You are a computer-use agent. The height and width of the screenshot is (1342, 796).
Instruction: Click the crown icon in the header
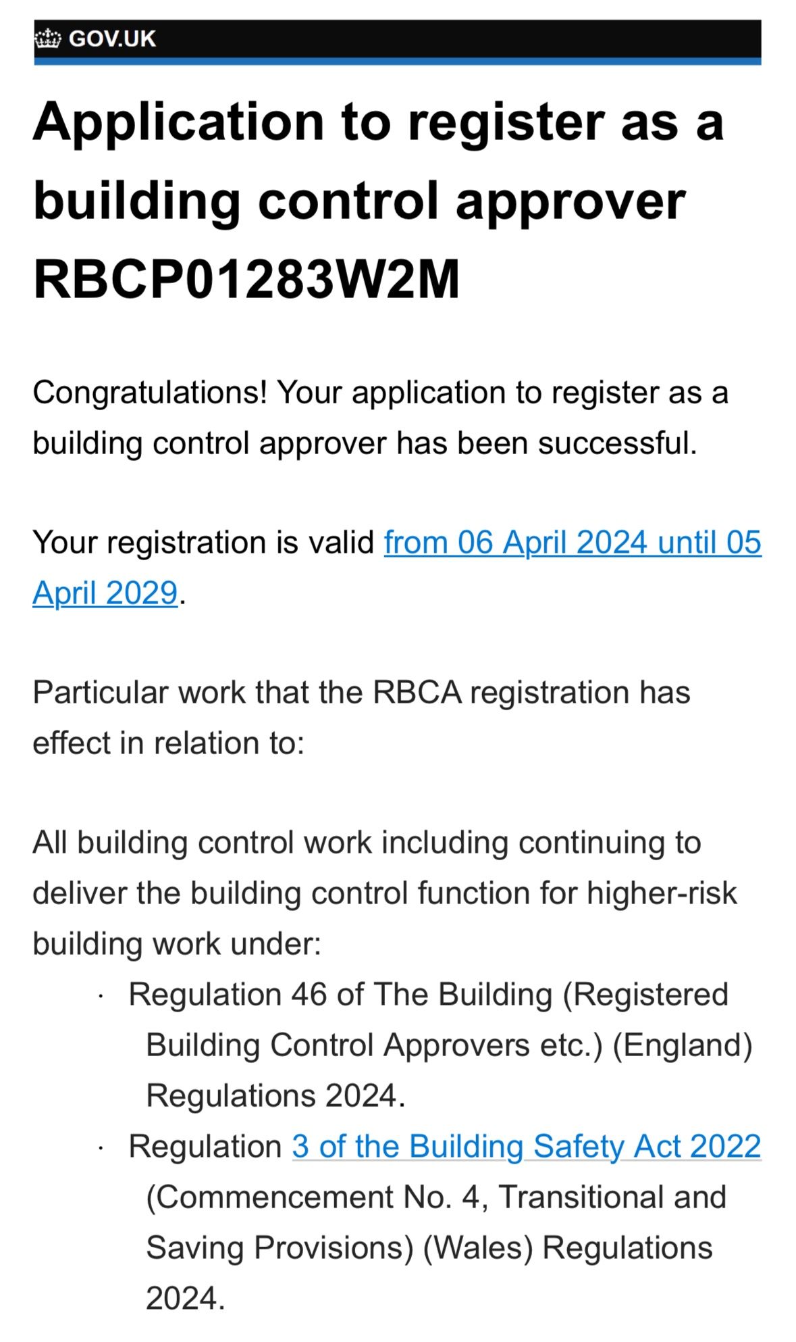47,39
